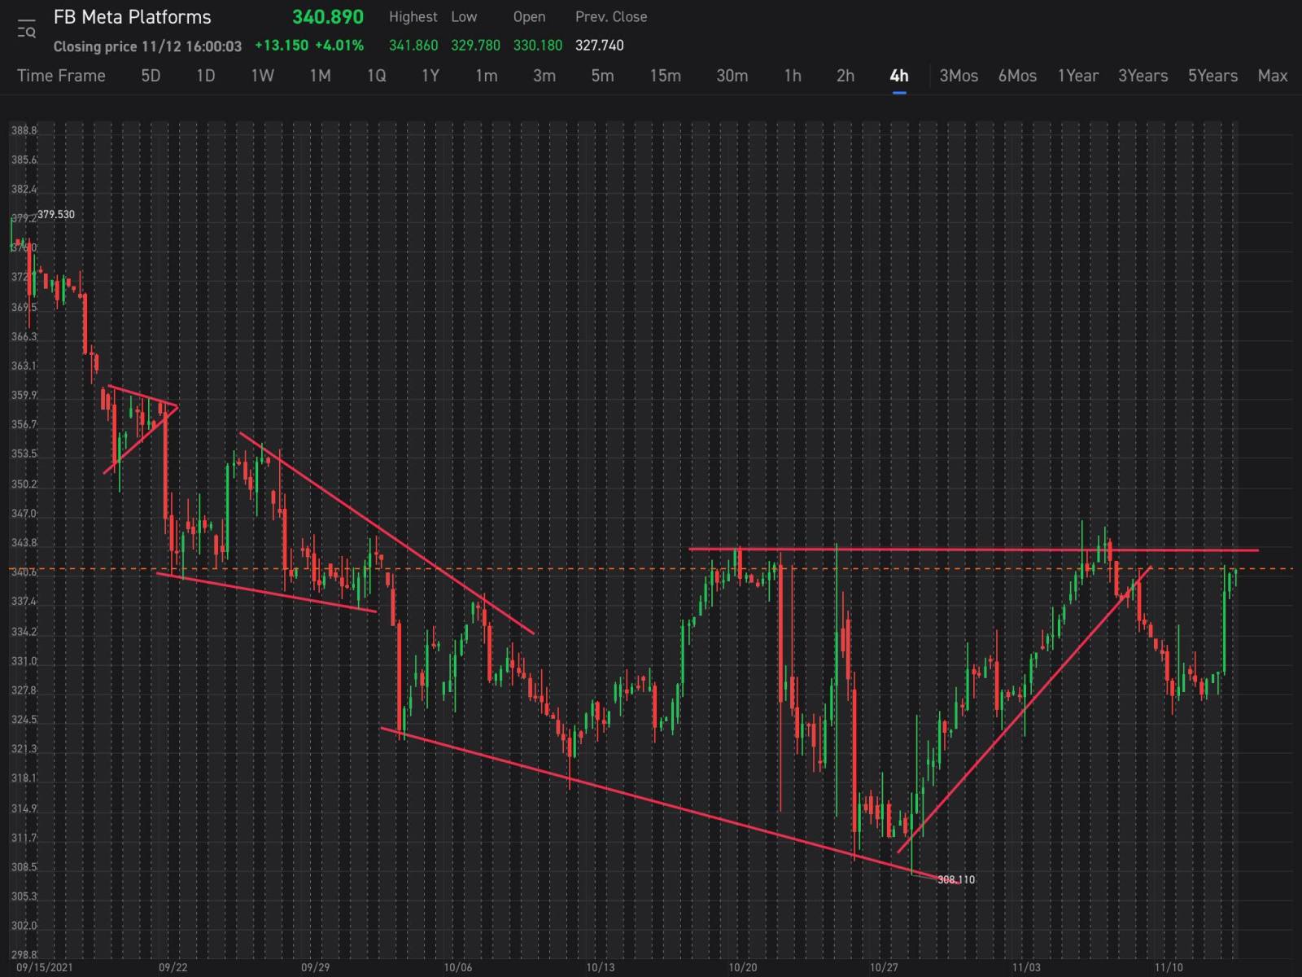Viewport: 1302px width, 977px height.
Task: Click the +4.01% change value
Action: pos(339,46)
